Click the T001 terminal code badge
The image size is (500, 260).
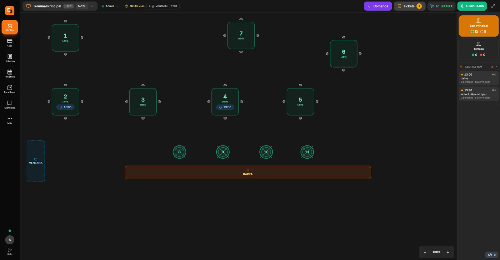click(68, 6)
